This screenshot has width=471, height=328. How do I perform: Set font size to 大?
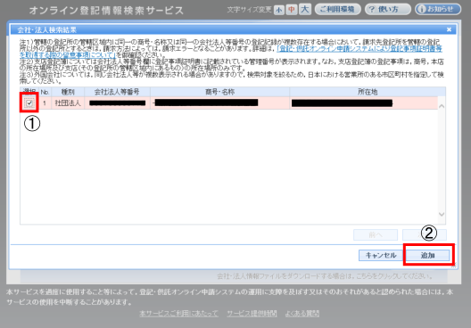pos(305,10)
